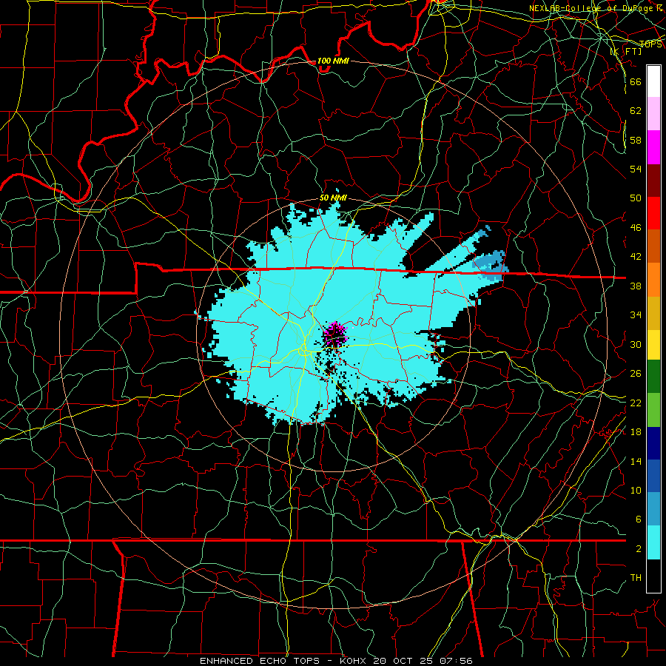Image resolution: width=666 pixels, height=666 pixels.
Task: Select the medium blue legend swatch
Action: click(x=653, y=476)
